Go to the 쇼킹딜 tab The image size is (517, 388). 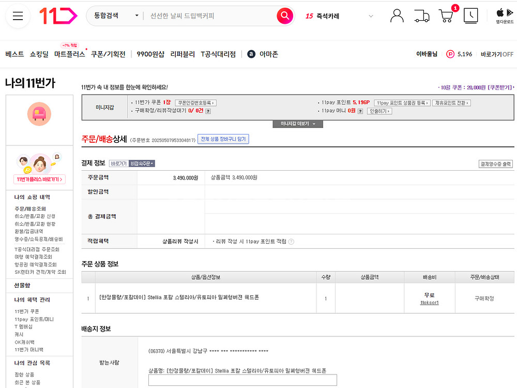[x=39, y=54]
